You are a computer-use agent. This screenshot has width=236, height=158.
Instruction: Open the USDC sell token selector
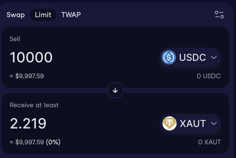pyautogui.click(x=190, y=57)
